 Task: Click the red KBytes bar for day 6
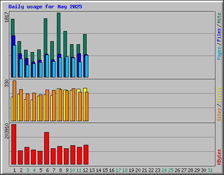click(47, 148)
